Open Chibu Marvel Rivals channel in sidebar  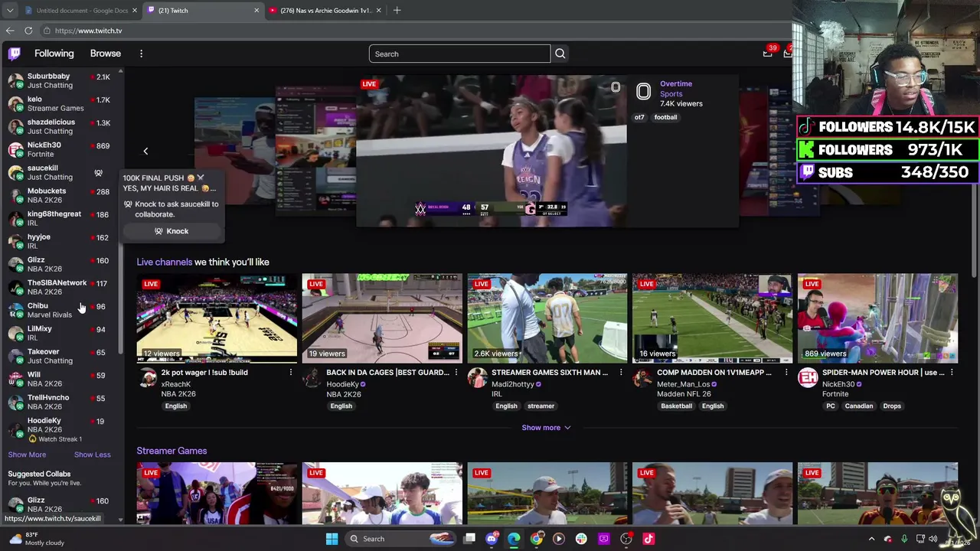pyautogui.click(x=60, y=310)
